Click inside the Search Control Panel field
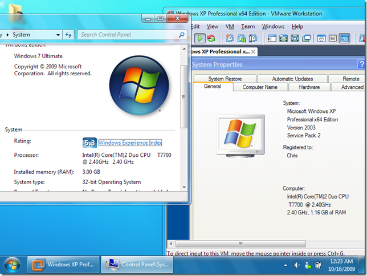 tap(128, 35)
